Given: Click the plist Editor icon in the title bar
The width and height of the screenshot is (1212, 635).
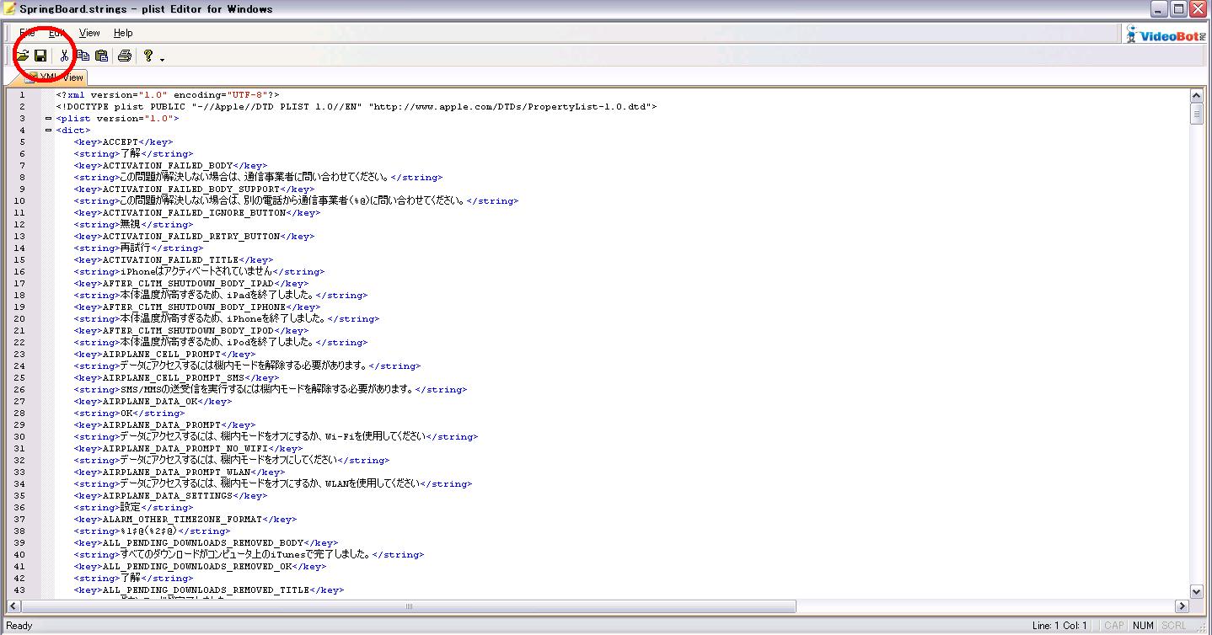Looking at the screenshot, I should tap(10, 9).
